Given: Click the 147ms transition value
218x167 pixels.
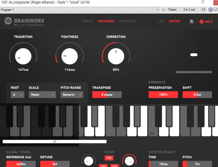Looking at the screenshot, I should click(x=23, y=70).
